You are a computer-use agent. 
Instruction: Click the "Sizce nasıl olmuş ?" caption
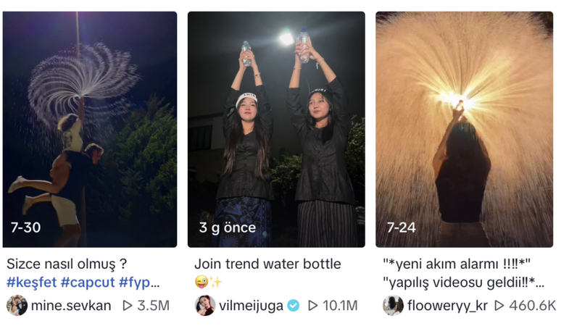click(67, 264)
